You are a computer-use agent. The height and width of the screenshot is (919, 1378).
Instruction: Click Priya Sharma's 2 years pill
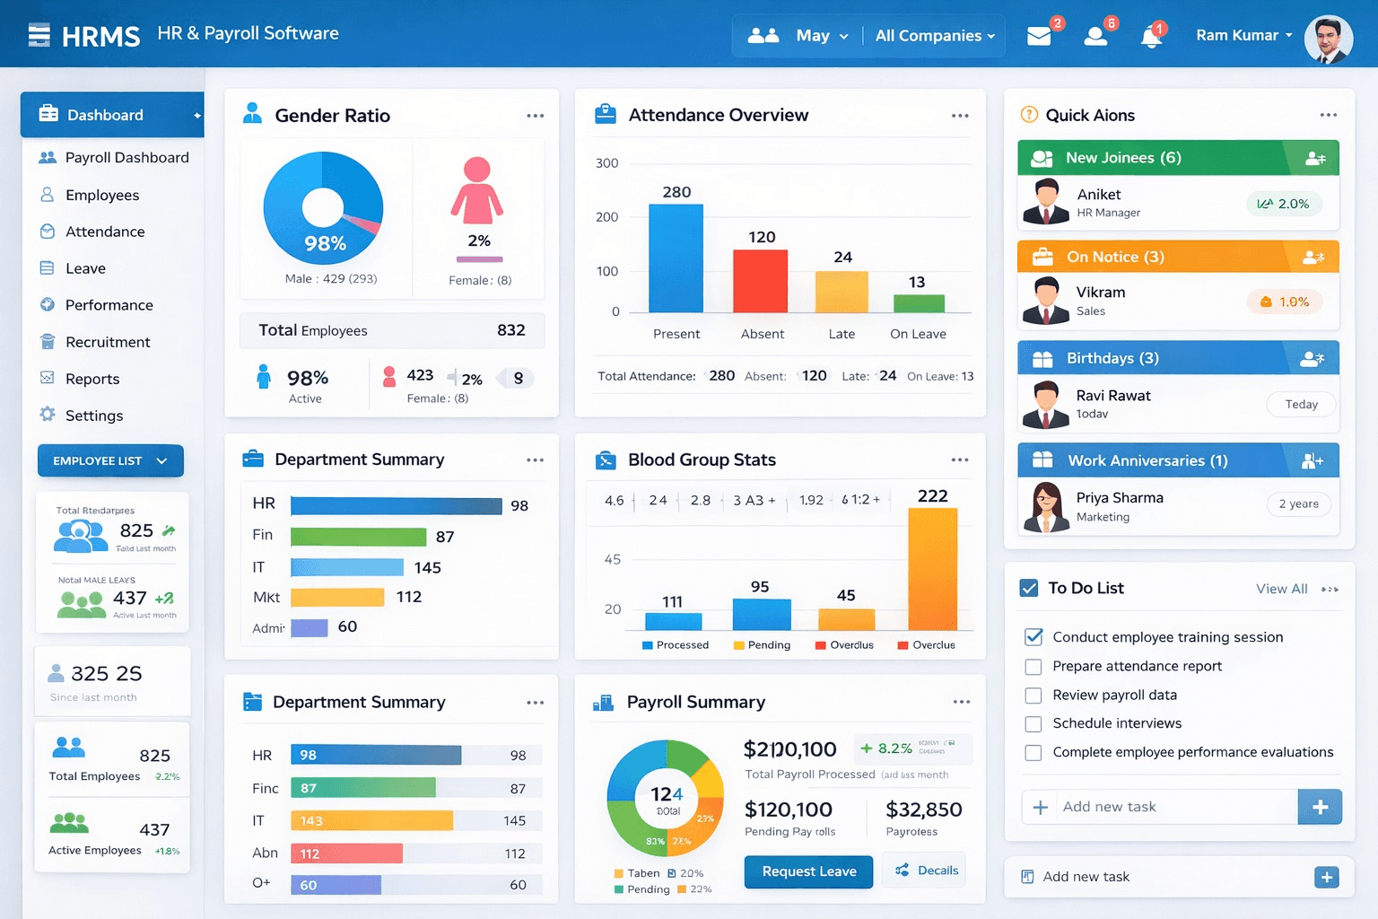point(1298,503)
